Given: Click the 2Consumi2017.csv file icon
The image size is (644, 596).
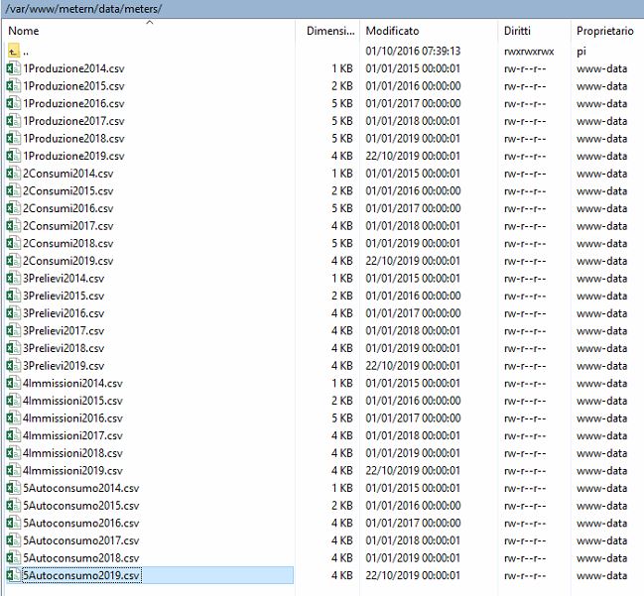Looking at the screenshot, I should coord(14,226).
